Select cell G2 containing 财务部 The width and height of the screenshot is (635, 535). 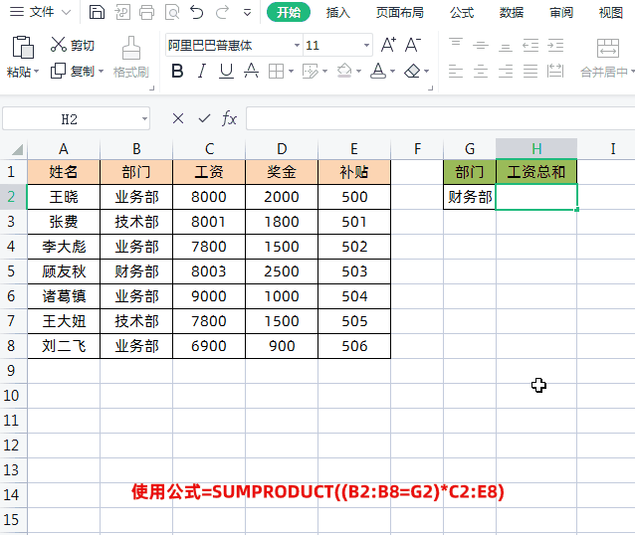[470, 197]
